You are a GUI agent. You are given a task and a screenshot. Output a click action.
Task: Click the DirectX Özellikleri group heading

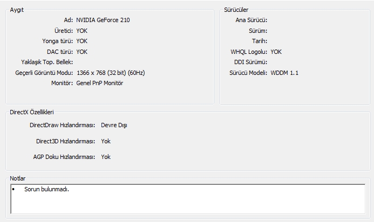[x=32, y=112]
